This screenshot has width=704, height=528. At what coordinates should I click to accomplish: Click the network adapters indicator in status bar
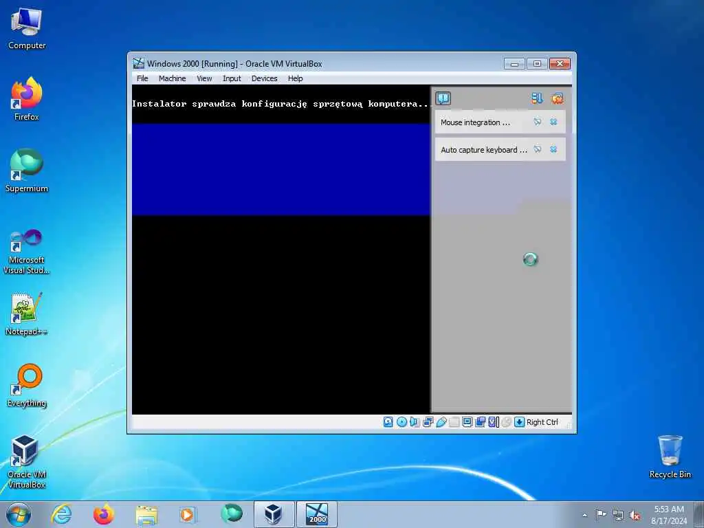tap(428, 422)
